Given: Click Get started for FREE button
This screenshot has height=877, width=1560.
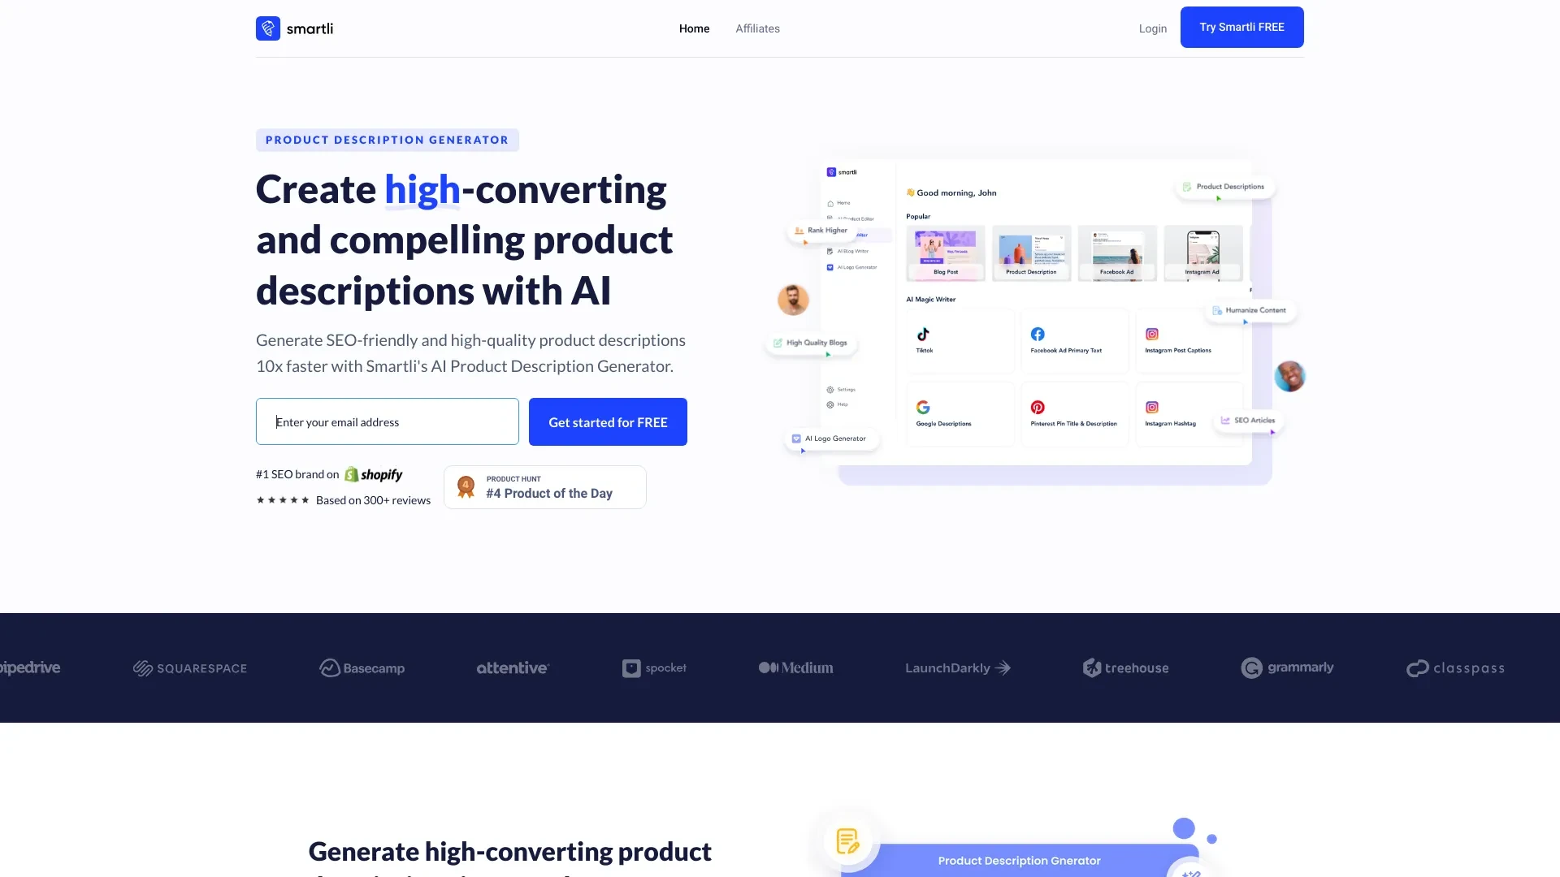Looking at the screenshot, I should point(608,421).
